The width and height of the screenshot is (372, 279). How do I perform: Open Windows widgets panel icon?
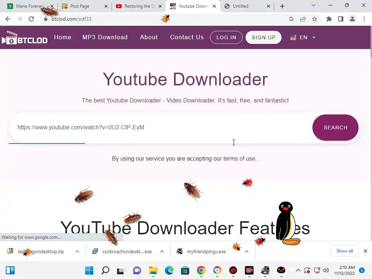(x=10, y=270)
